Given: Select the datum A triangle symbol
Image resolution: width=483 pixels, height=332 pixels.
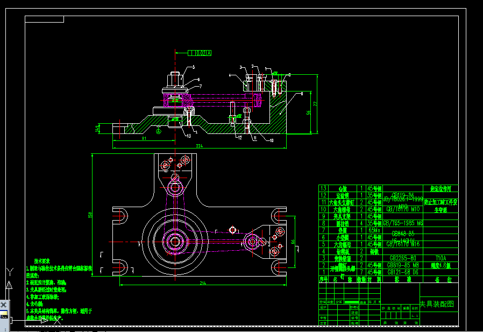Looking at the screenshot, I should [159, 130].
